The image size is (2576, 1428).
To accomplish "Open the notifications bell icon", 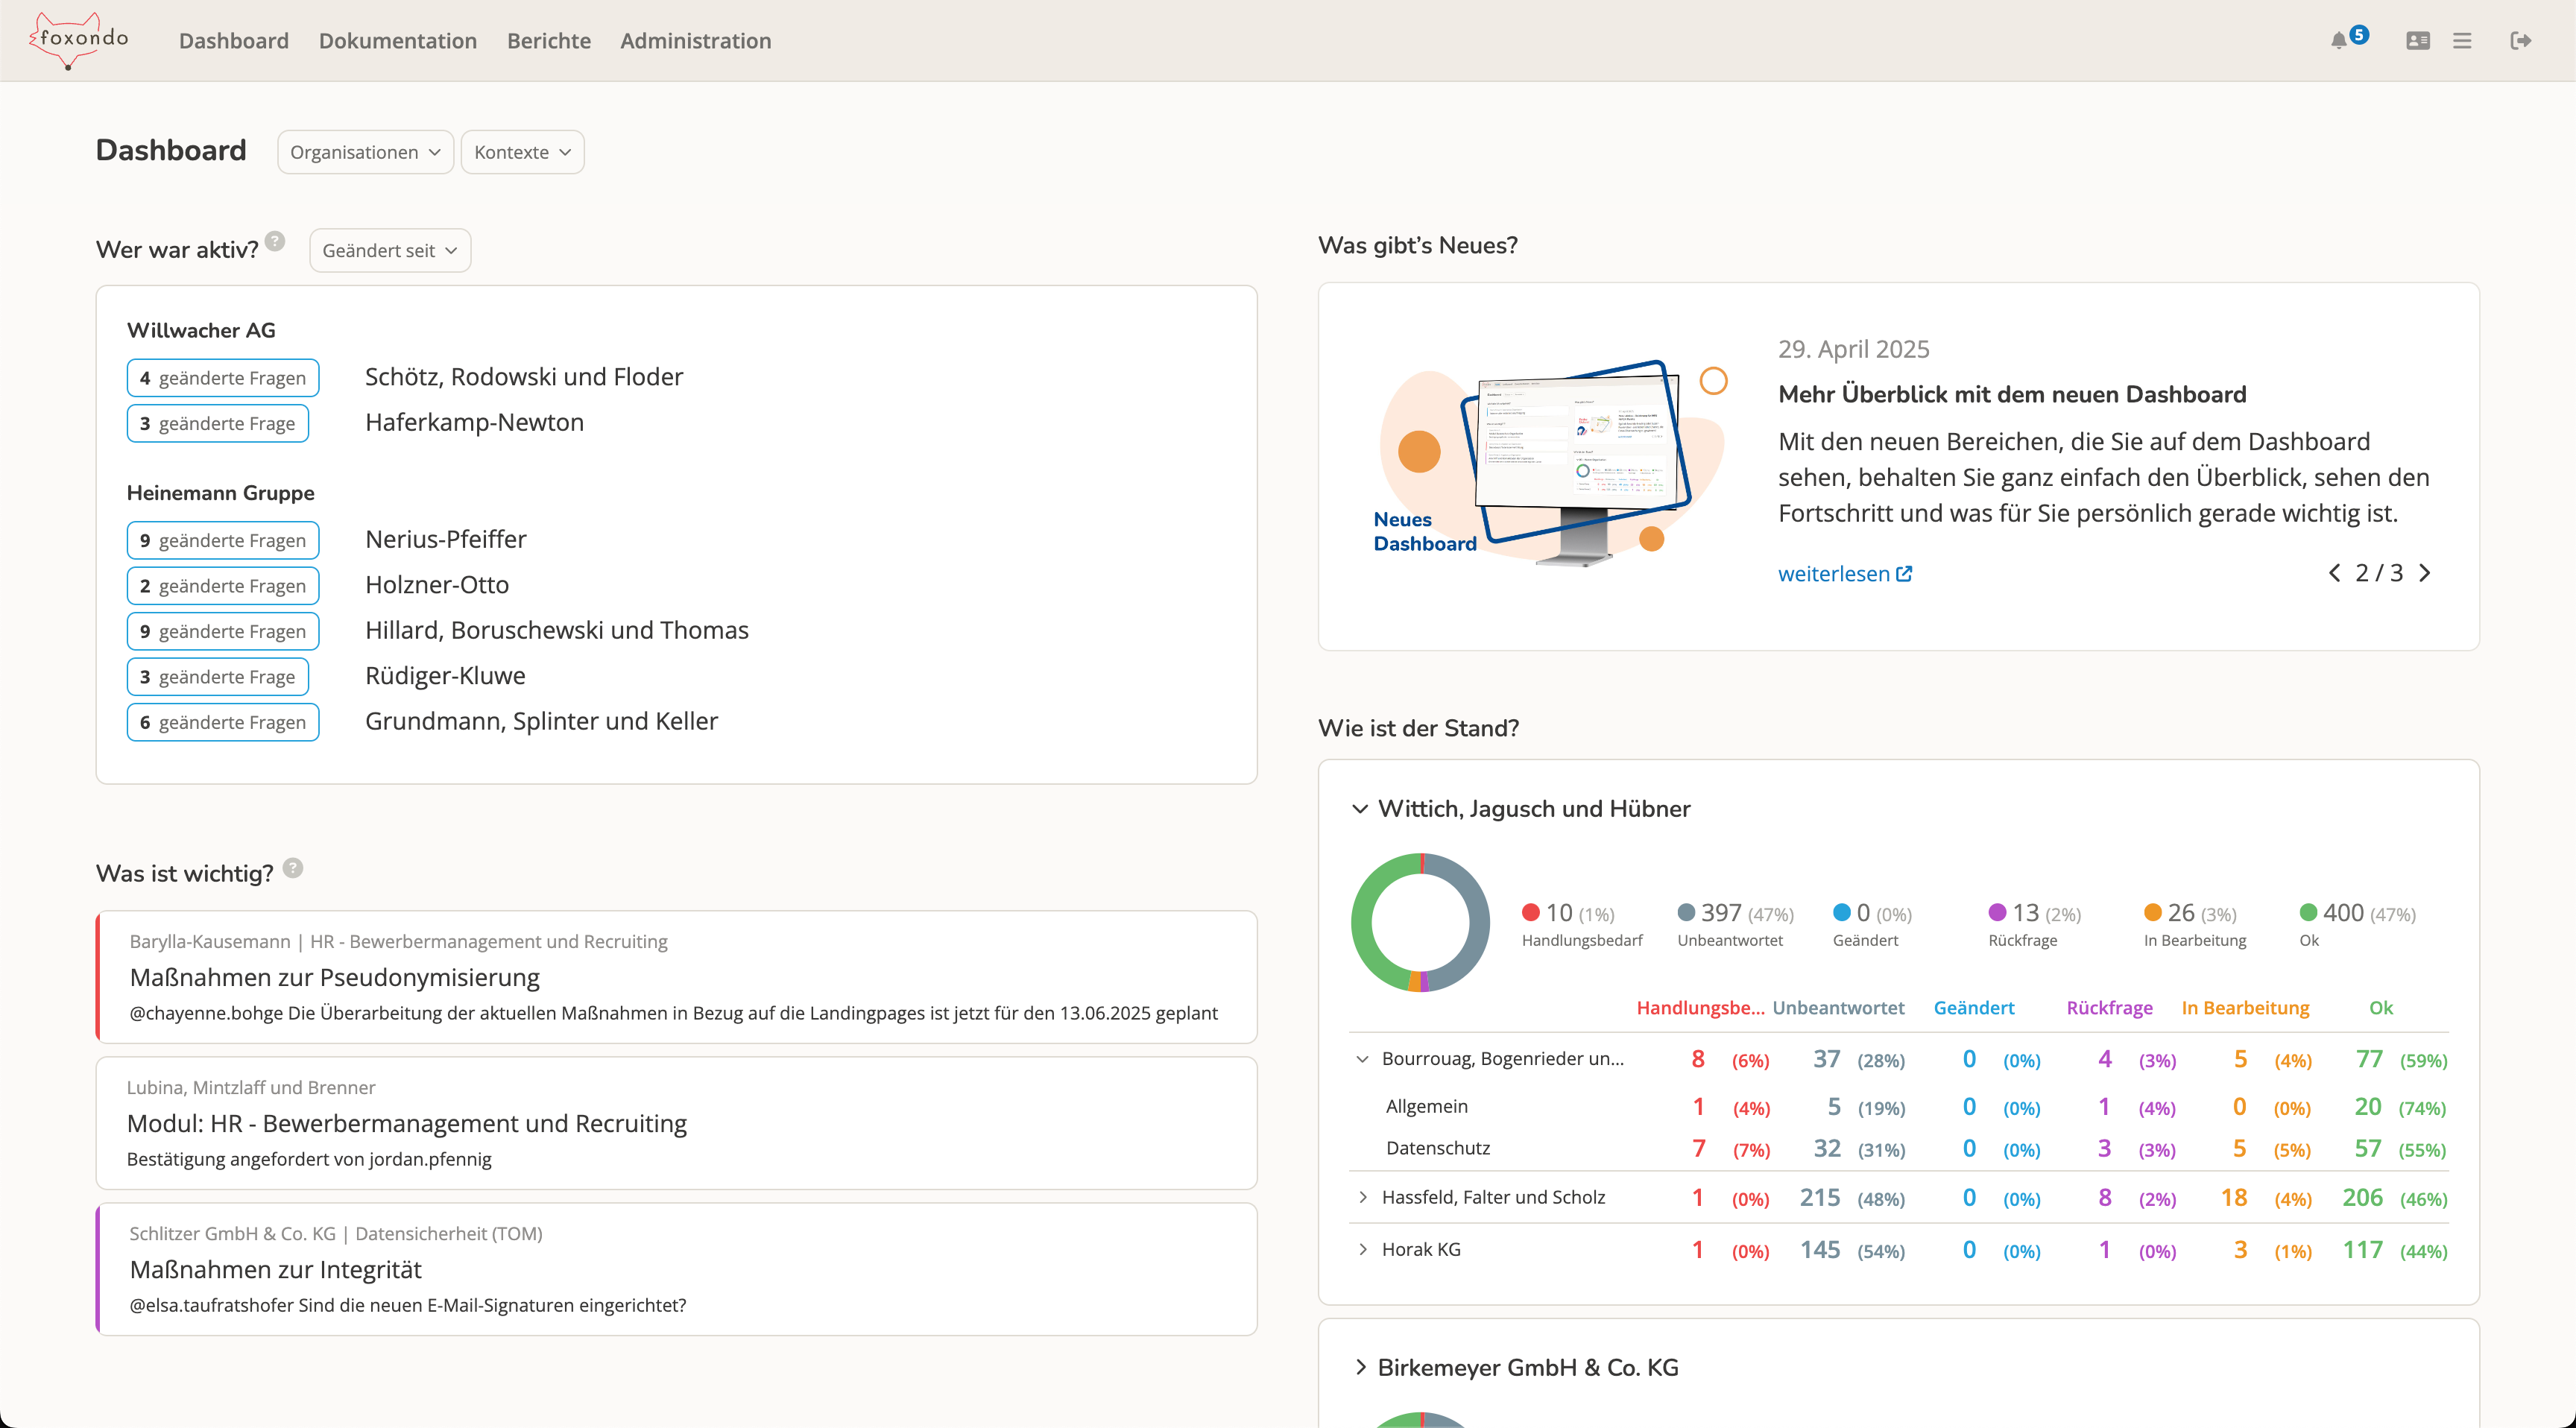I will 2338,41.
